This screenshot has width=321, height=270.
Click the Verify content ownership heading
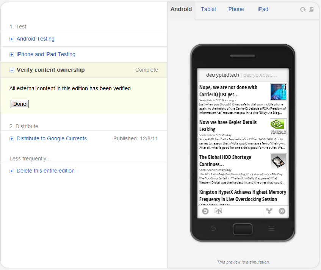tap(50, 70)
